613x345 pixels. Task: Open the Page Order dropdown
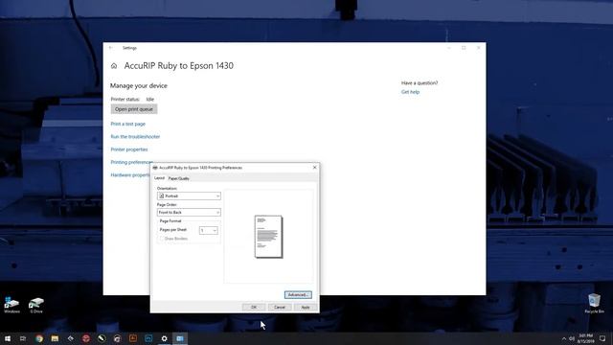189,213
